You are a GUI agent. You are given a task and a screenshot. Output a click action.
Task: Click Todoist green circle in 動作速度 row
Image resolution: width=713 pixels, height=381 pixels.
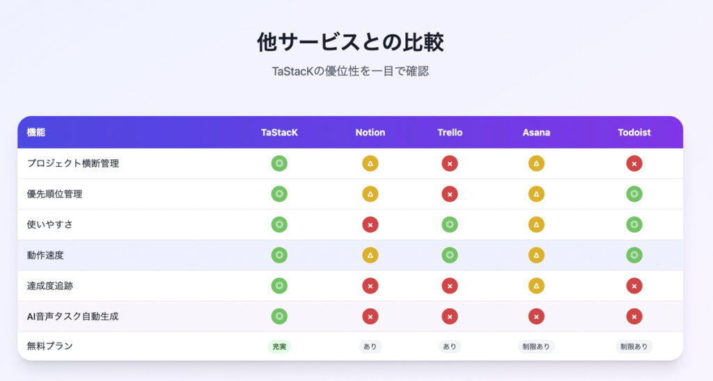(x=634, y=255)
